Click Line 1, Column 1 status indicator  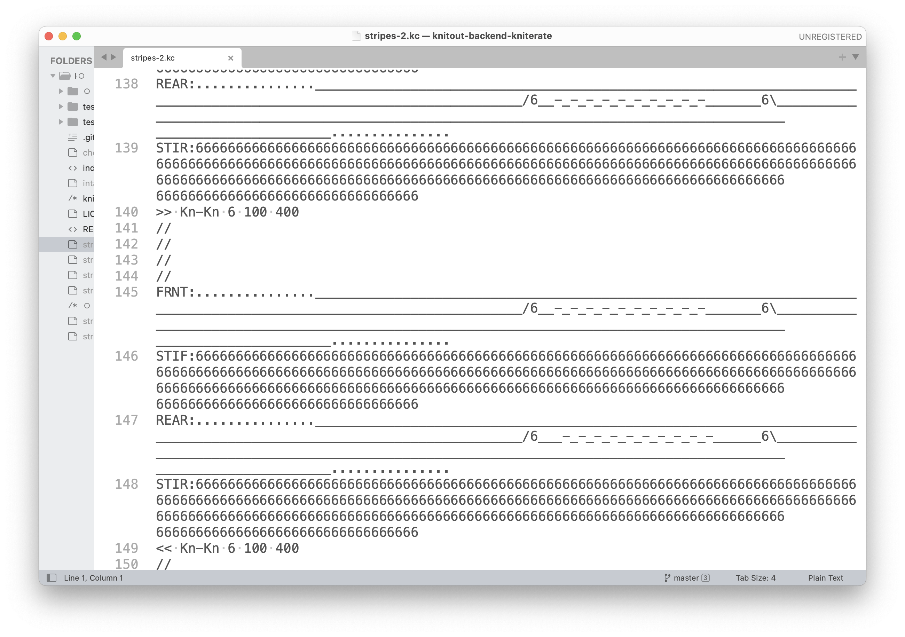pyautogui.click(x=93, y=577)
